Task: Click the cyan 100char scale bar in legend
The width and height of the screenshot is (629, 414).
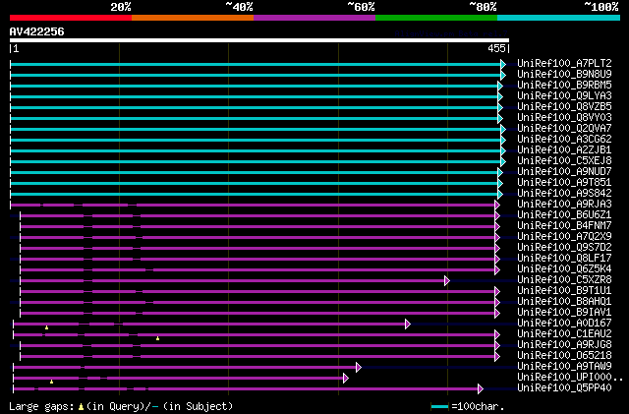Action: point(439,407)
